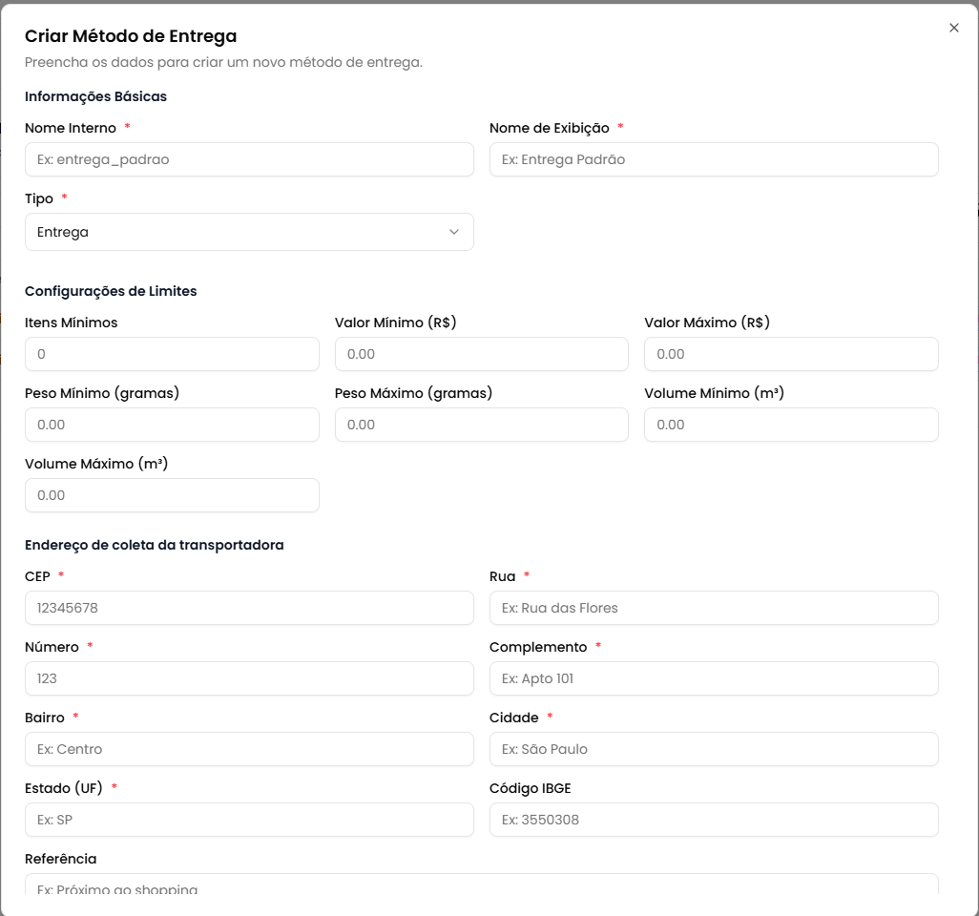979x916 pixels.
Task: Select the Bairro input field
Action: [x=248, y=749]
